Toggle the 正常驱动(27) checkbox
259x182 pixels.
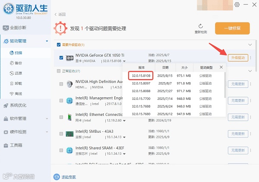coord(59,71)
